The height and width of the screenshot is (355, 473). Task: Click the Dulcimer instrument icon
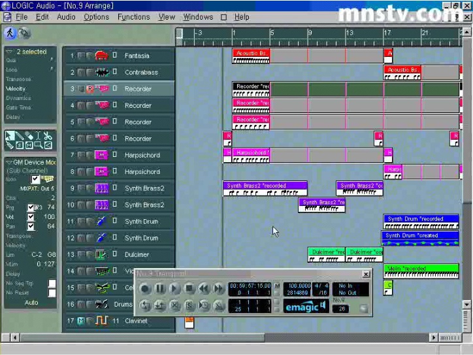tap(102, 254)
